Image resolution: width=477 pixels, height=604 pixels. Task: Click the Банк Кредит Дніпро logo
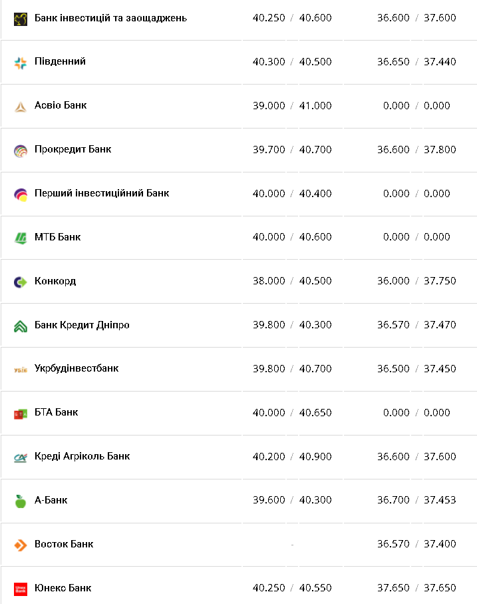click(x=21, y=326)
